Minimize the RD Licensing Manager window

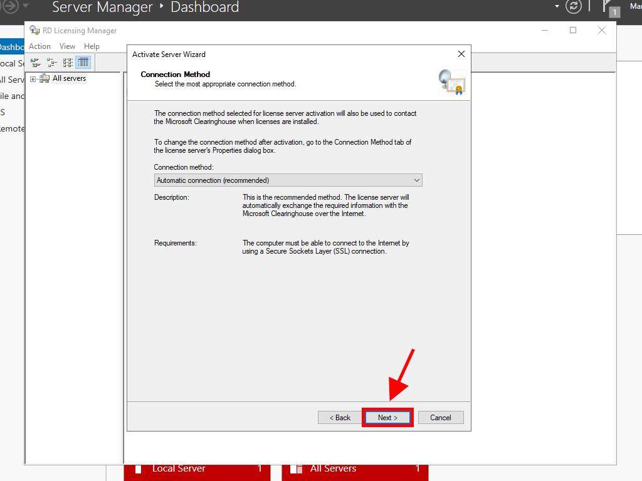click(545, 30)
